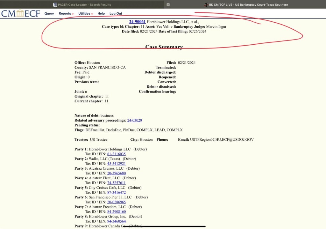Click the CM/ECF logo
326x229 pixels.
[20, 13]
